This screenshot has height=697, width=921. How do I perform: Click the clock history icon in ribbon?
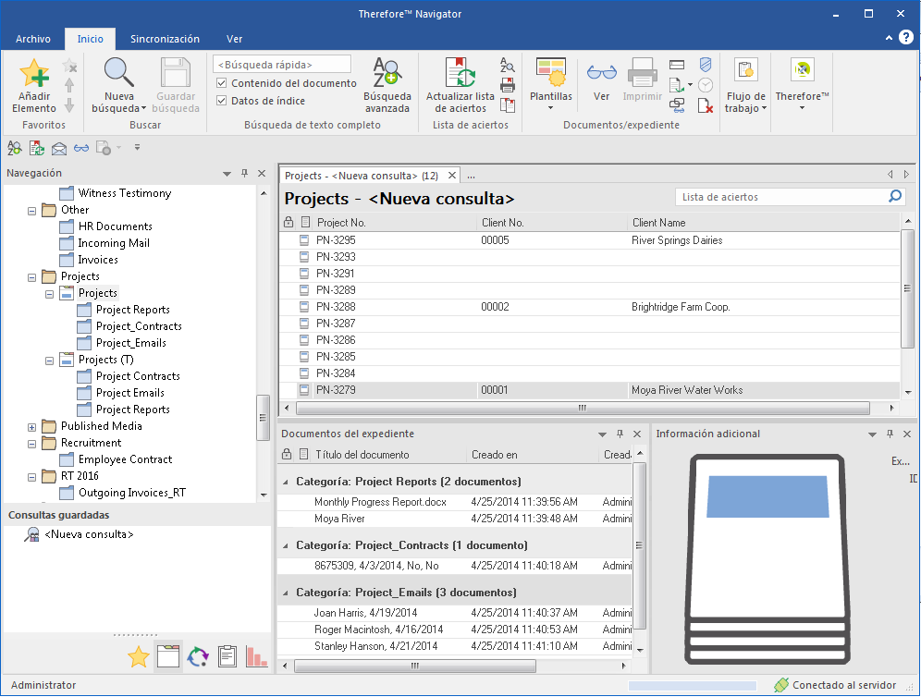point(706,85)
